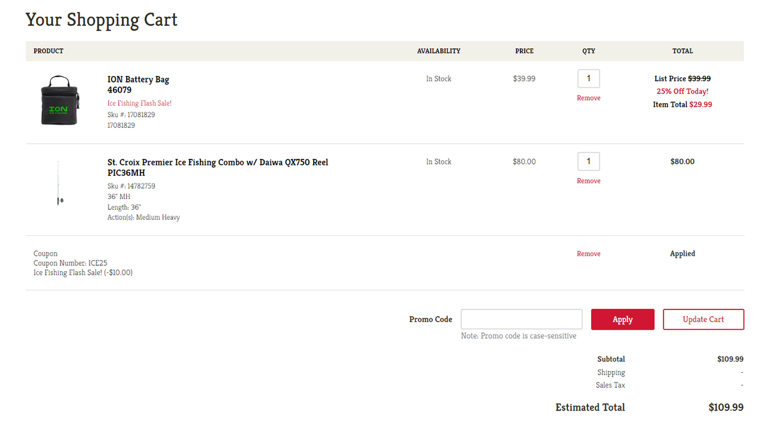Click the Ice Fishing Flash Sale! (-$10.00) coupon line
Image resolution: width=765 pixels, height=426 pixels.
[83, 272]
